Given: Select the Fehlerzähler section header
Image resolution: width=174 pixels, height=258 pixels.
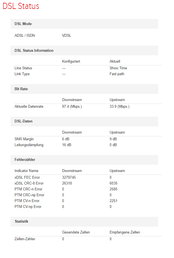Looking at the screenshot, I should pyautogui.click(x=25, y=160).
